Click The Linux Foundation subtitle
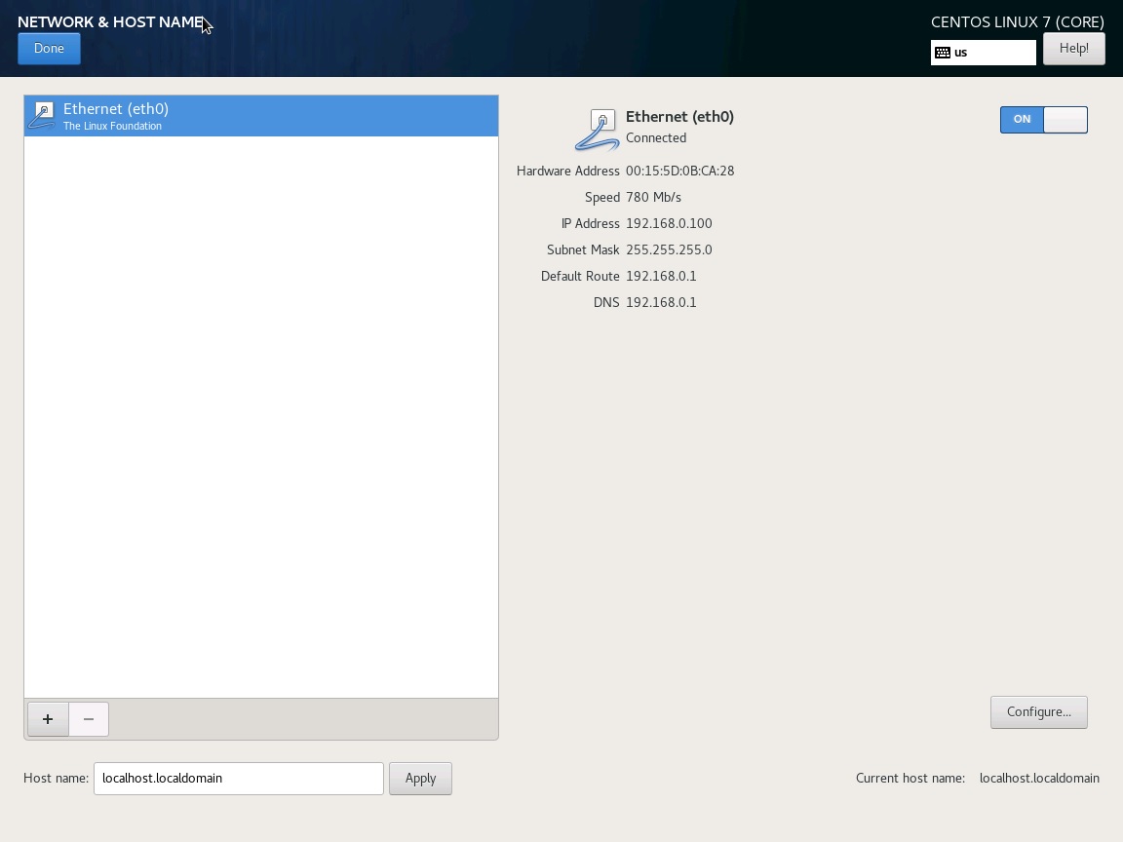The width and height of the screenshot is (1123, 842). [x=112, y=126]
